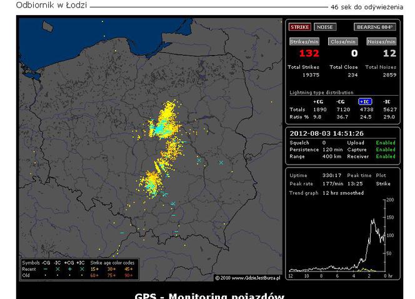Click the Strike age color codes label
Screen dimensions: 415x299
112,263
